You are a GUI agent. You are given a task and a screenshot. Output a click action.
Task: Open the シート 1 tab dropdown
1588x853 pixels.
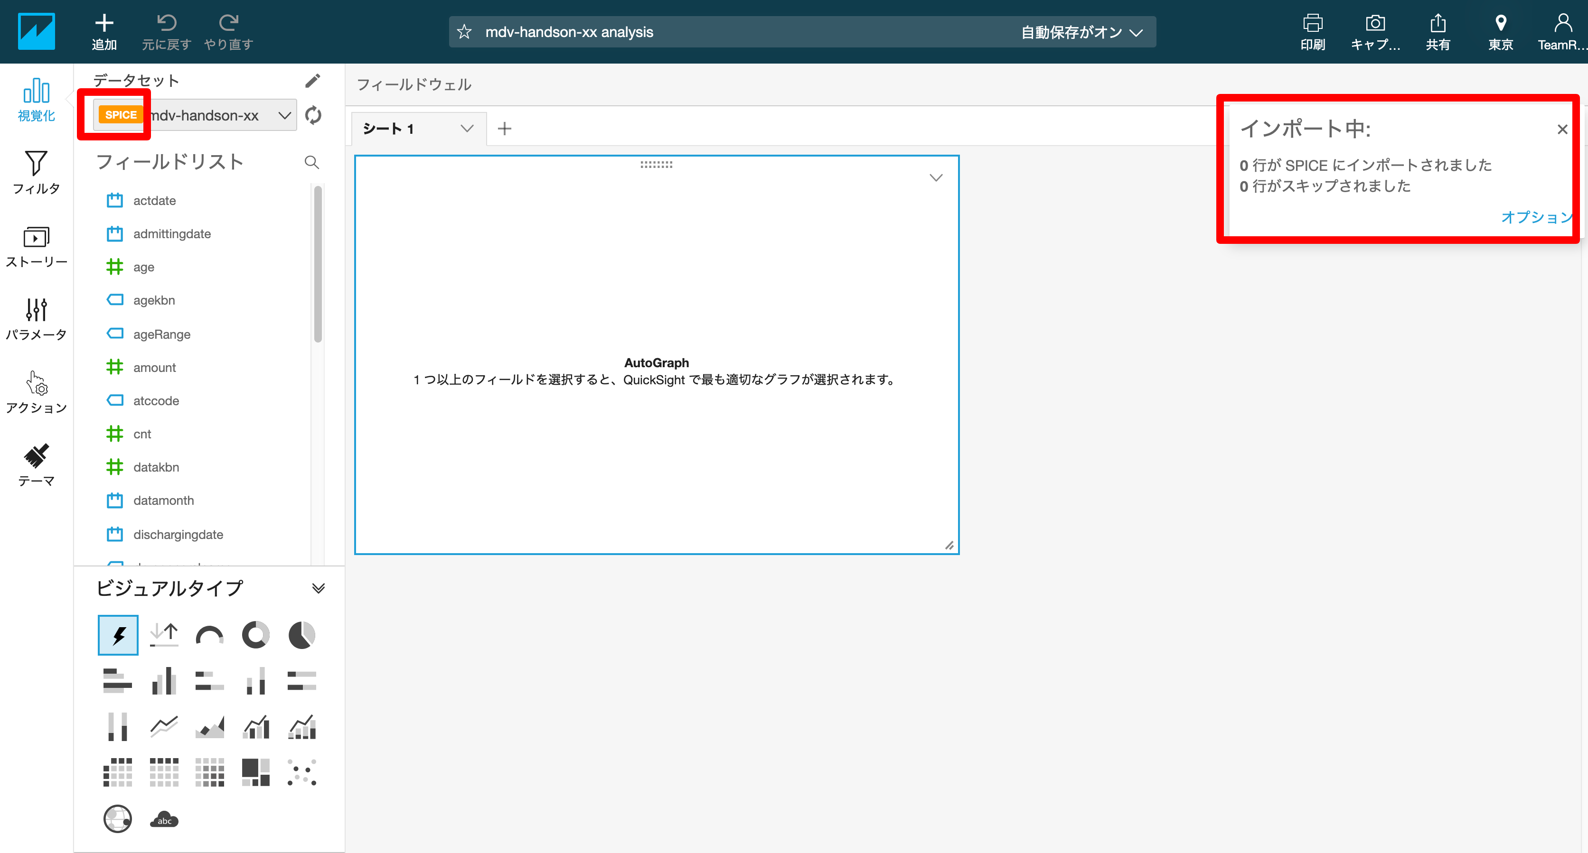pyautogui.click(x=467, y=129)
